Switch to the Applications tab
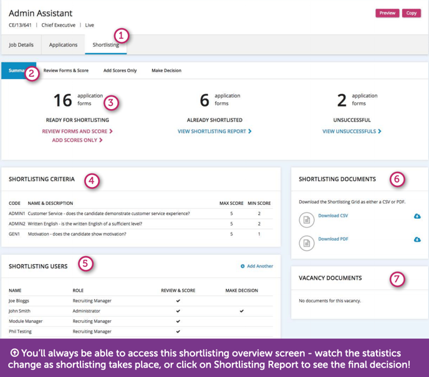Screen dimensions: 429x377 (x=63, y=45)
